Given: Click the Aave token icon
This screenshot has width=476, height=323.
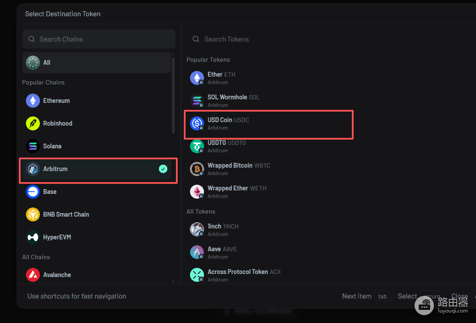Looking at the screenshot, I should pyautogui.click(x=197, y=252).
